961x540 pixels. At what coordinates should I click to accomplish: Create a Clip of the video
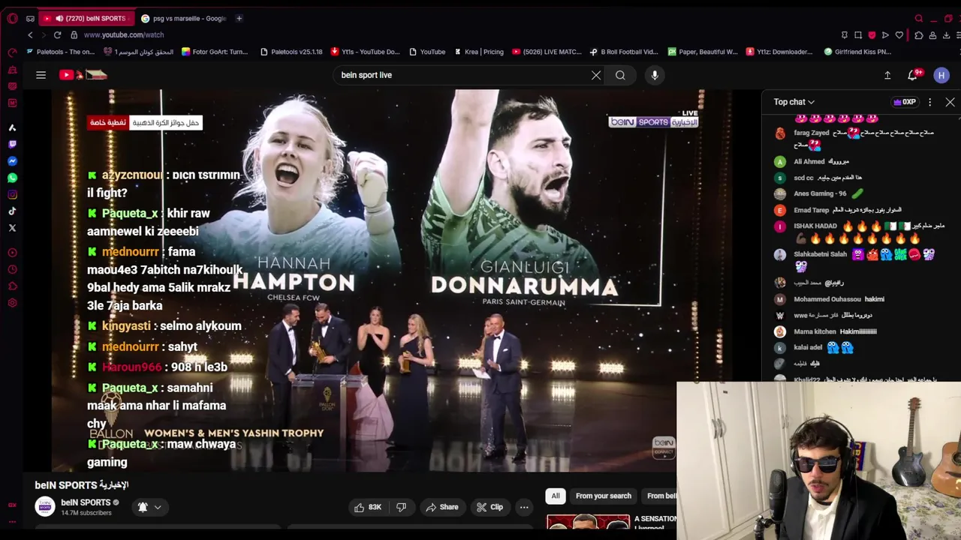(x=490, y=507)
